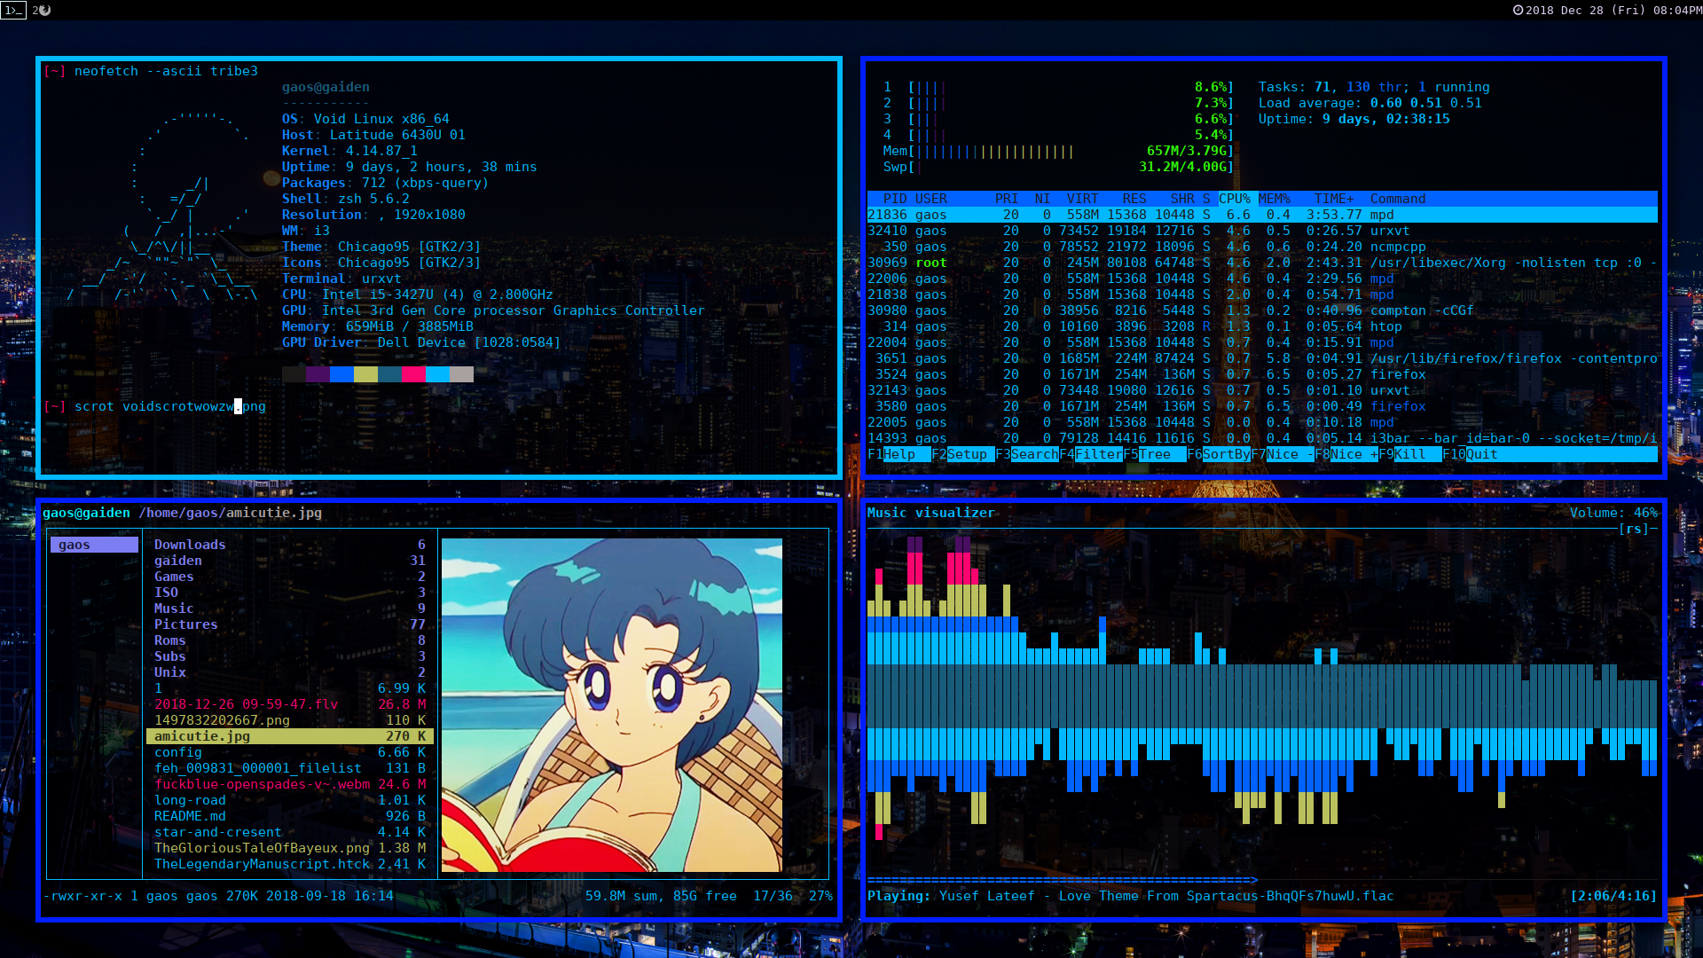This screenshot has width=1703, height=958.
Task: Select htop process 32410 urxvt row
Action: 1262,231
